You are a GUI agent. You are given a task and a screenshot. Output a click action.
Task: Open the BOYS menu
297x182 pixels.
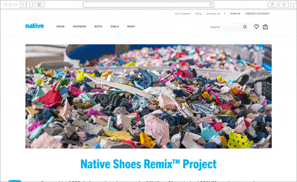[98, 26]
